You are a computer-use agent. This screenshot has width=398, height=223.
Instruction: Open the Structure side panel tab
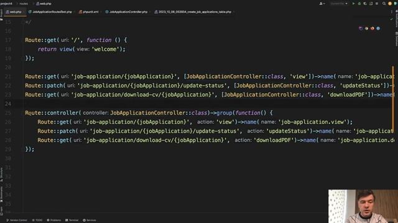click(x=1, y=174)
